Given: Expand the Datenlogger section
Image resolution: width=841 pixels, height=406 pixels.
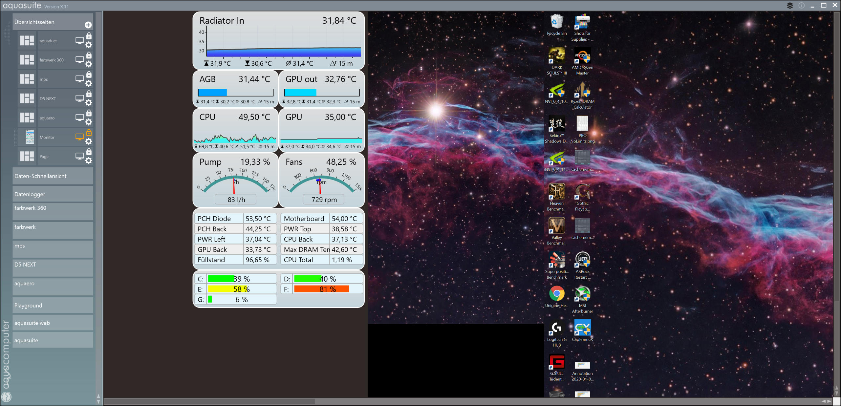Looking at the screenshot, I should (53, 194).
